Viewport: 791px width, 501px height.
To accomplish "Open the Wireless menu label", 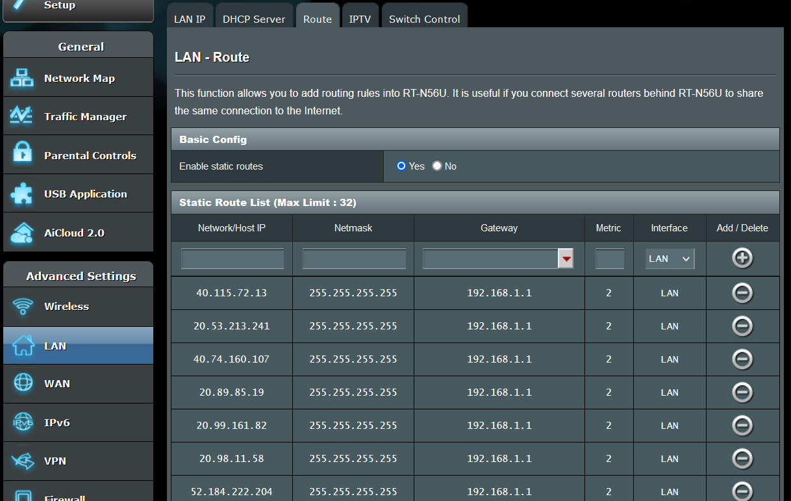I will (x=66, y=306).
